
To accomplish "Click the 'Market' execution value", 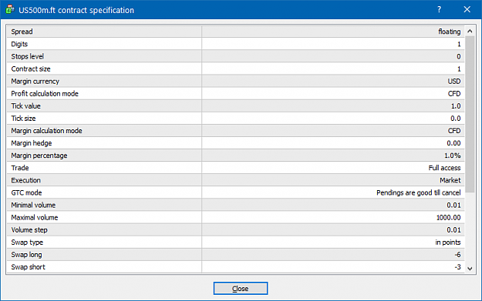I will pos(450,180).
